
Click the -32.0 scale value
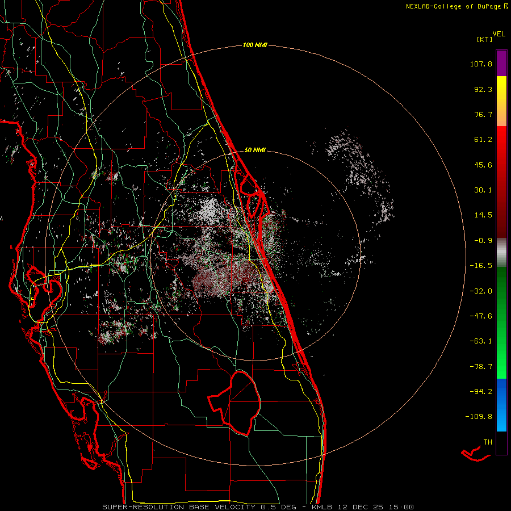(481, 291)
